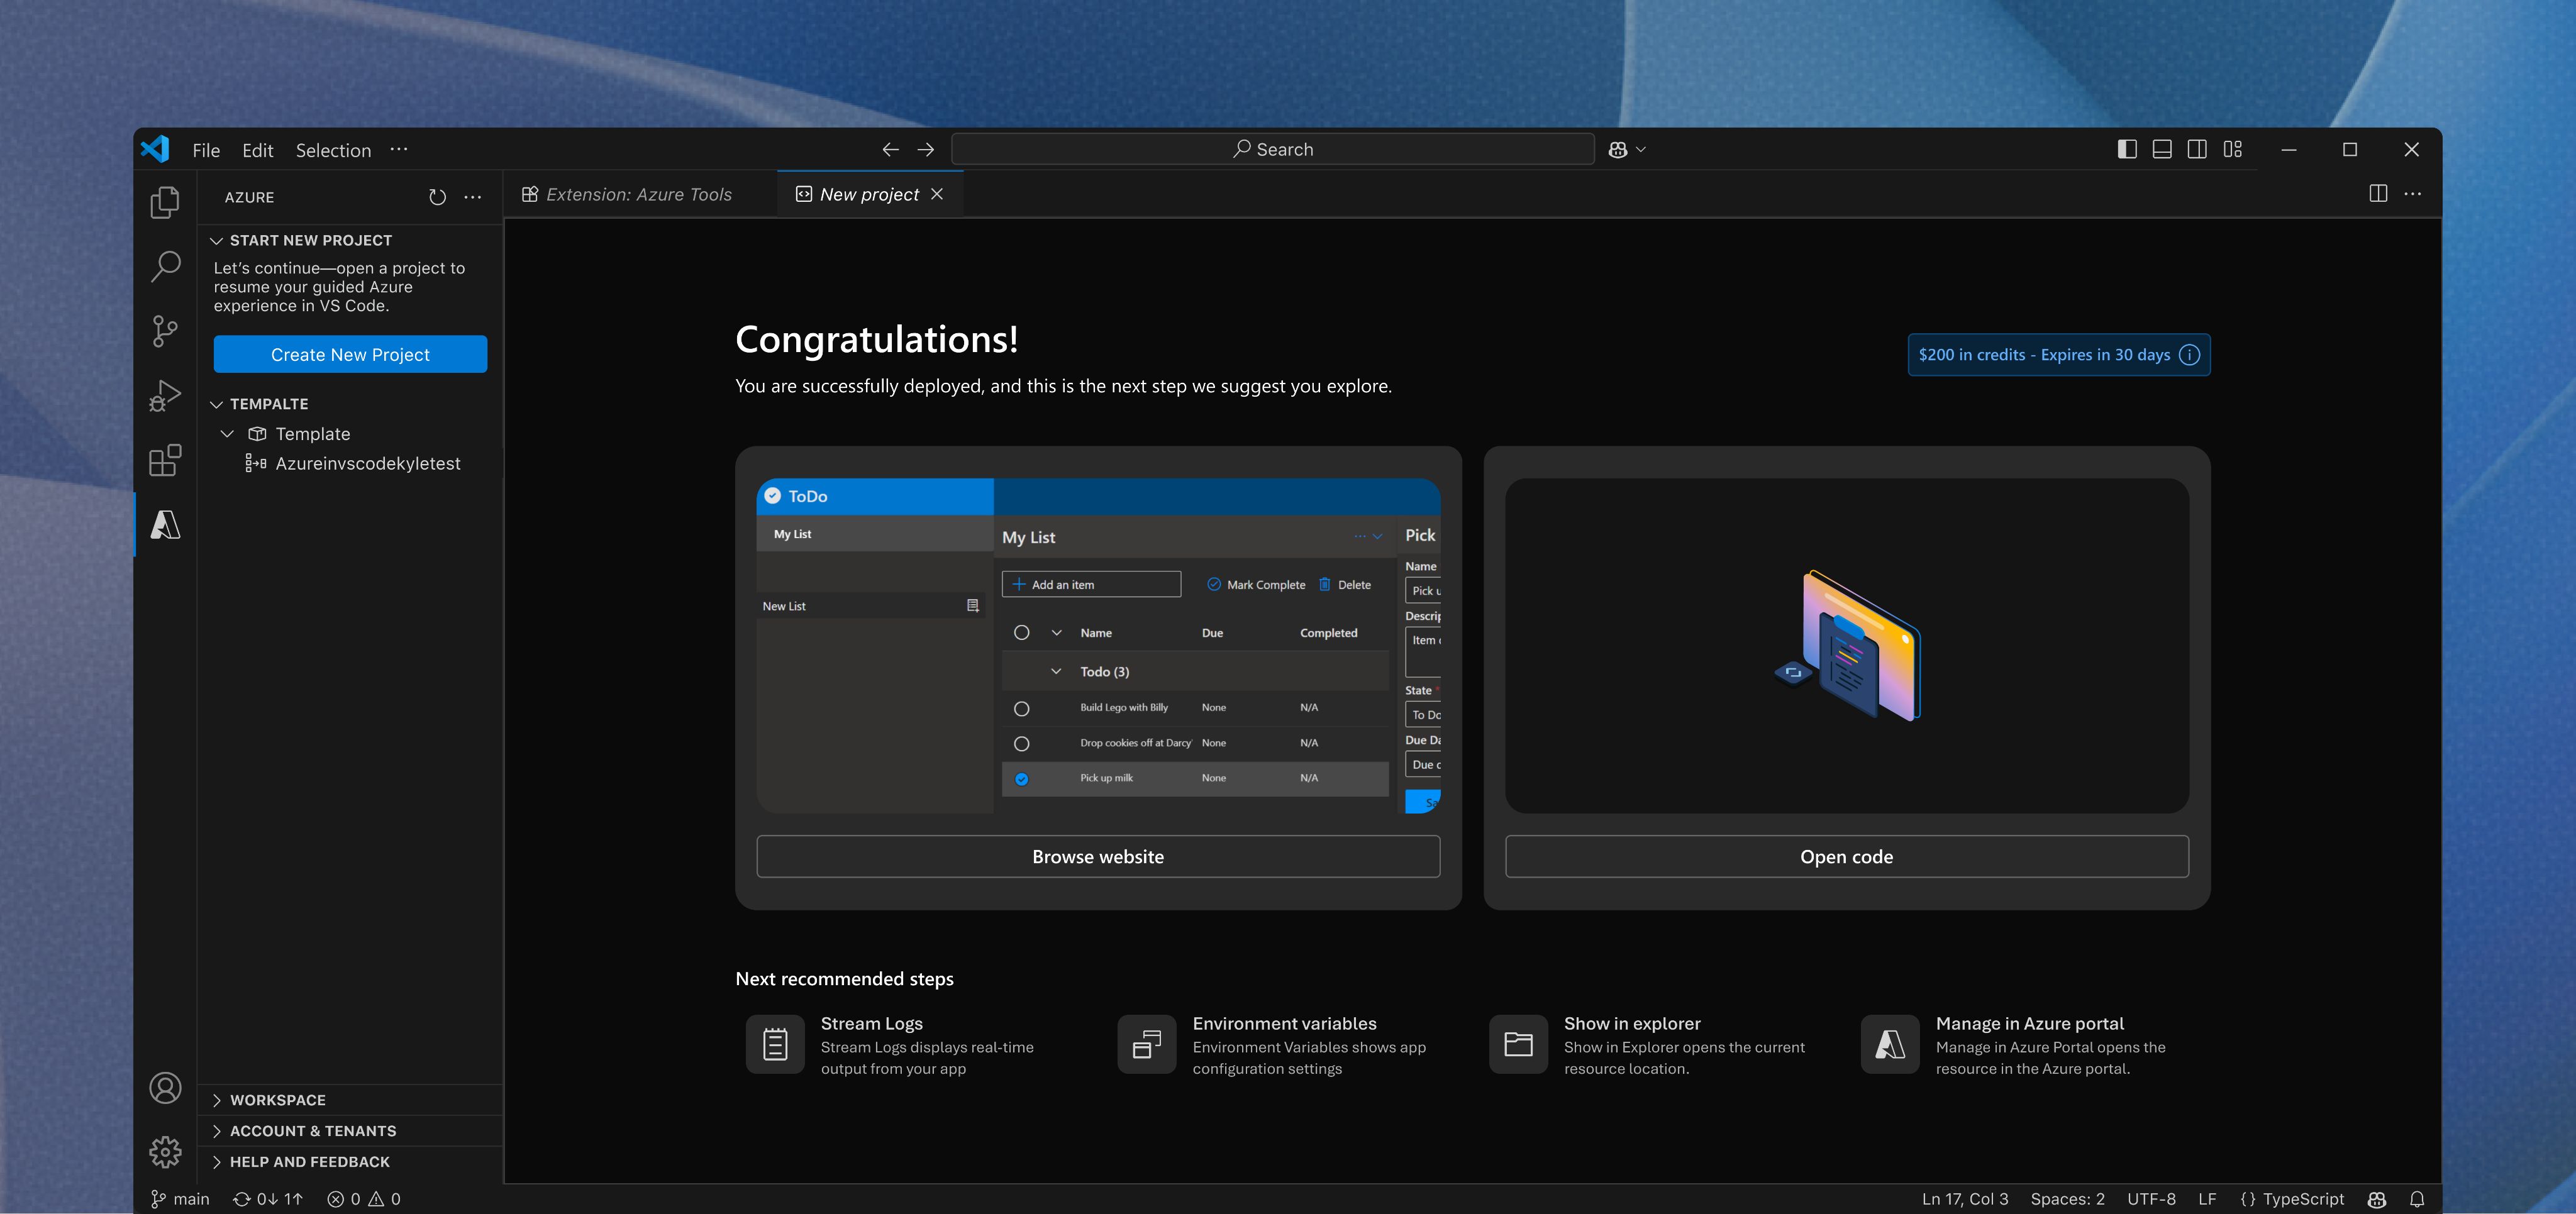Click the title bar Search field
The height and width of the screenshot is (1214, 2576).
[x=1272, y=149]
